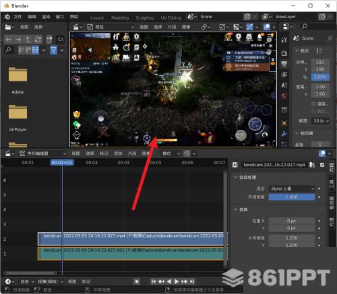
Task: Open the pivot point dropdown in preview
Action: [x=206, y=27]
